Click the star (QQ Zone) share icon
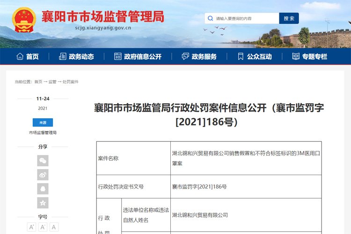Screen dimensions: 351x234 click(x=43, y=203)
